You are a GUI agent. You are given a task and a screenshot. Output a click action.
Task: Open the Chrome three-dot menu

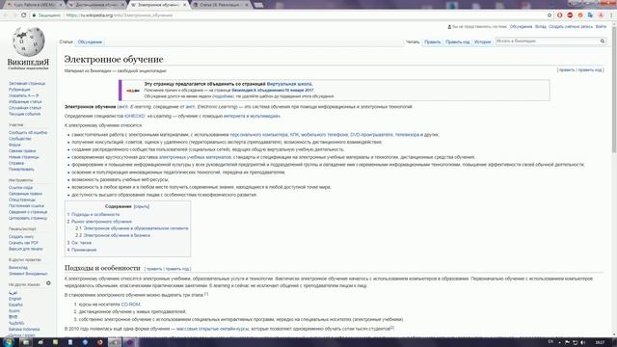pyautogui.click(x=611, y=15)
